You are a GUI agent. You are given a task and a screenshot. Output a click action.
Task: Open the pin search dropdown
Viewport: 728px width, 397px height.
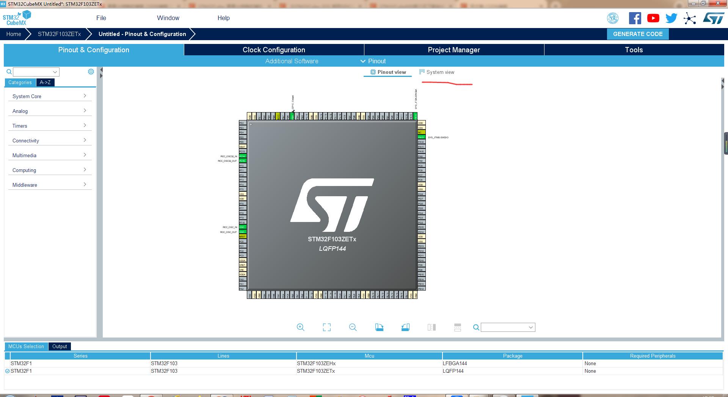click(531, 327)
